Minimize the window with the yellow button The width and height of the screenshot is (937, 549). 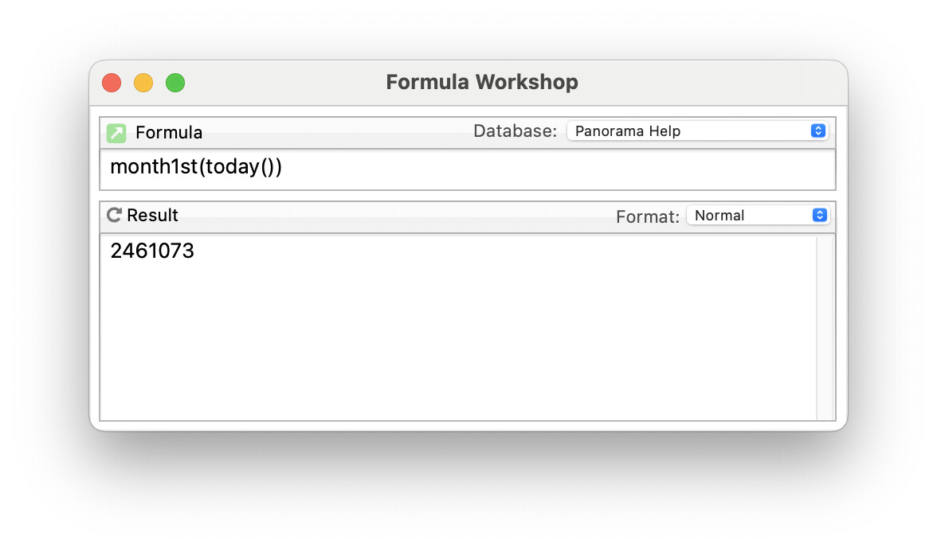point(143,83)
